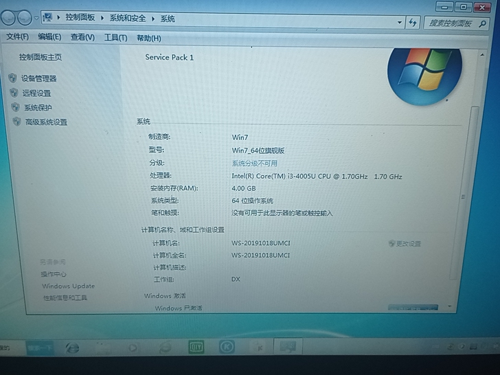Click Service Pack 1 text
500x375 pixels.
pos(170,58)
